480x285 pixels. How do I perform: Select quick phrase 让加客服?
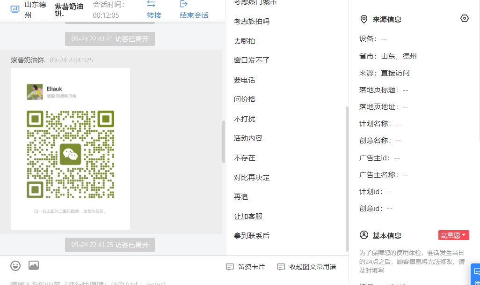(248, 216)
